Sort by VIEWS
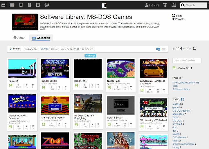 [x=44, y=49]
